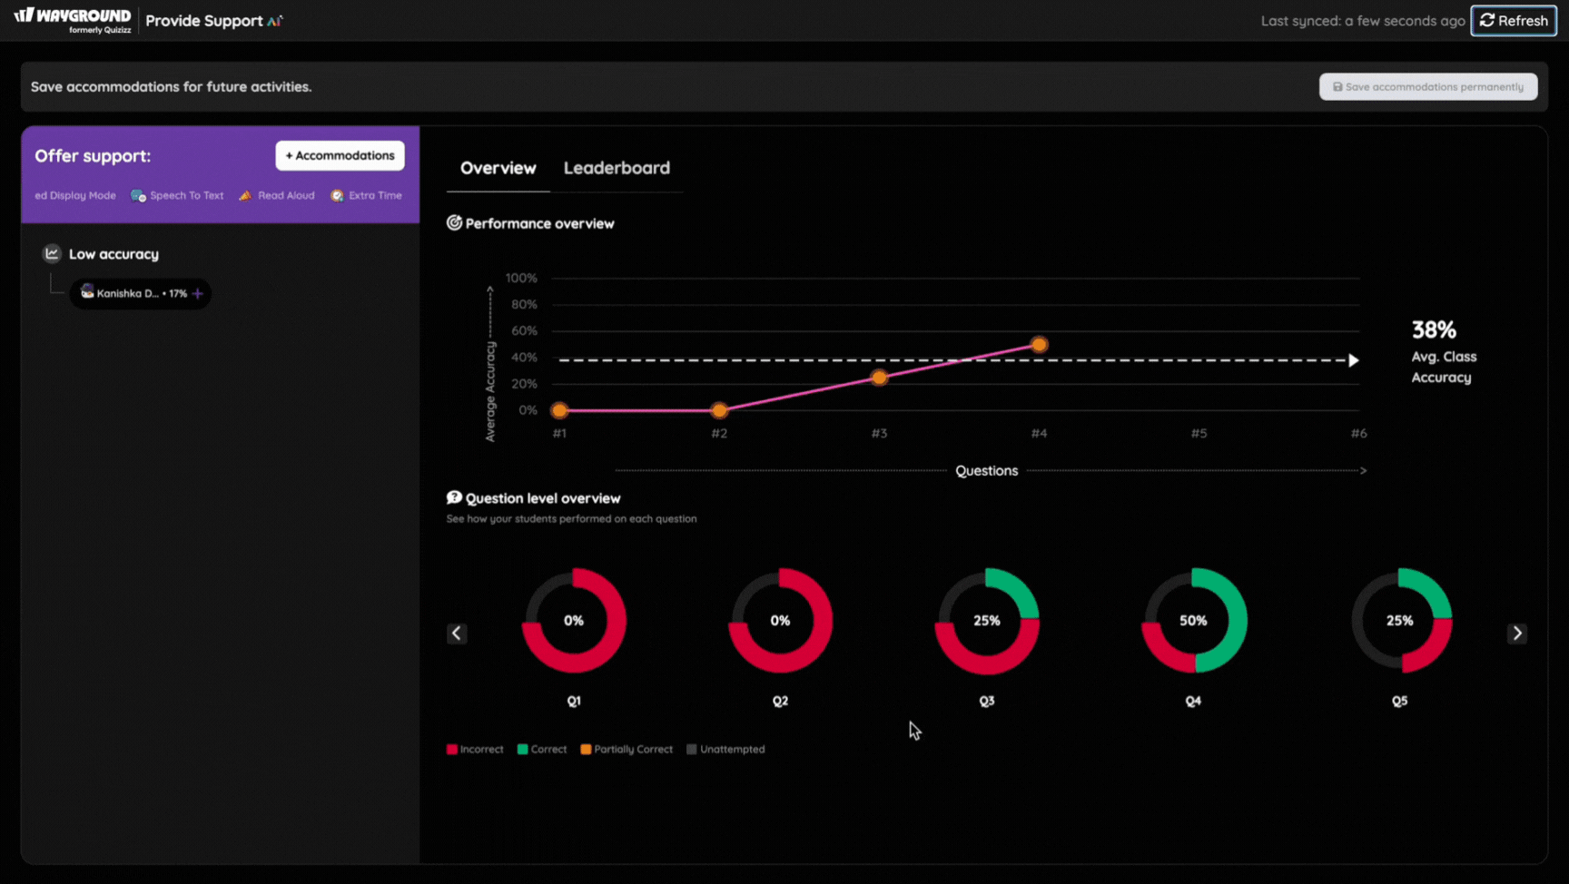Click the Low accuracy chart icon
This screenshot has height=884, width=1569.
(x=52, y=253)
